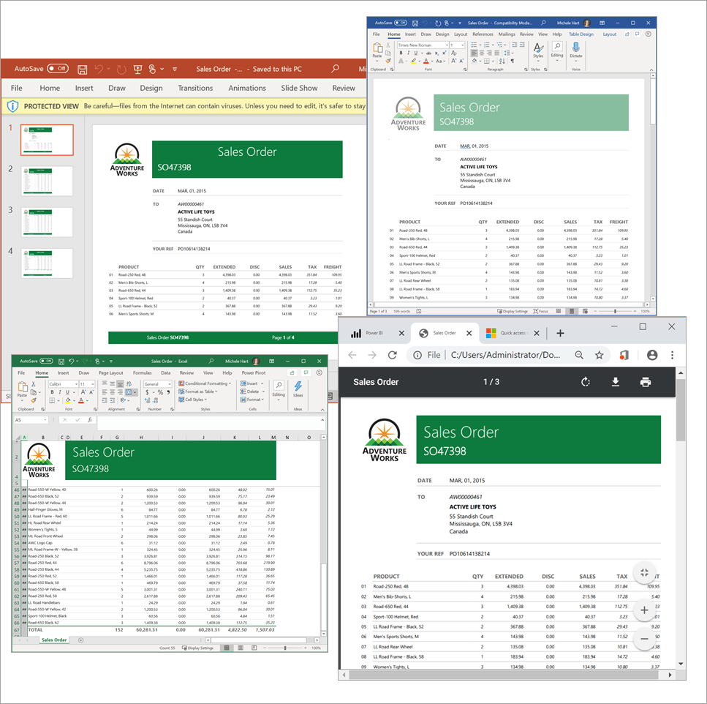This screenshot has height=704, width=707.
Task: Open Ideas in the Excel ribbon
Action: pyautogui.click(x=298, y=389)
